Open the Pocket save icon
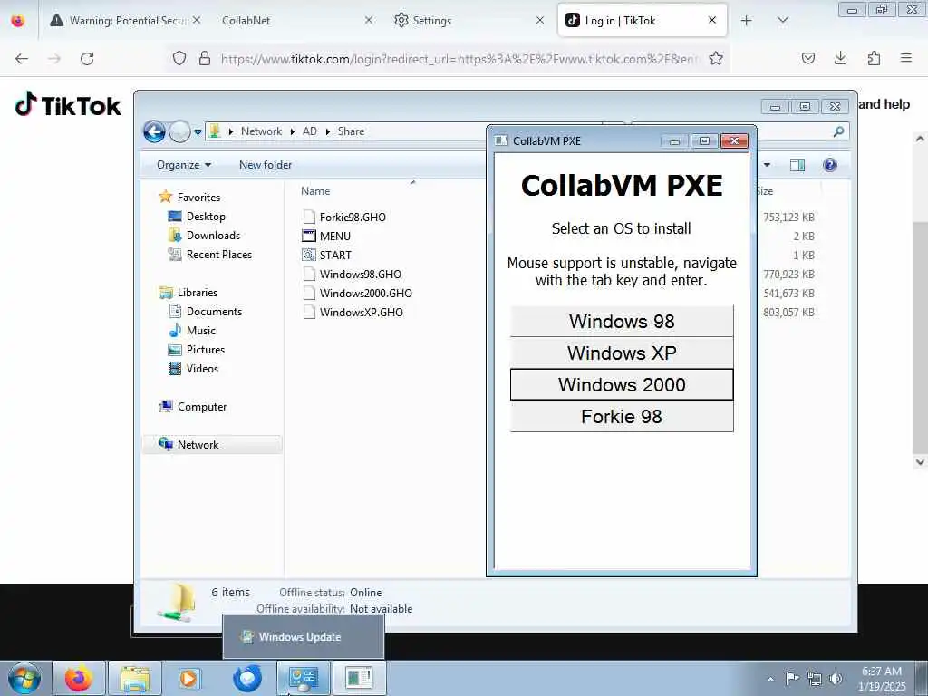928x696 pixels. click(807, 58)
